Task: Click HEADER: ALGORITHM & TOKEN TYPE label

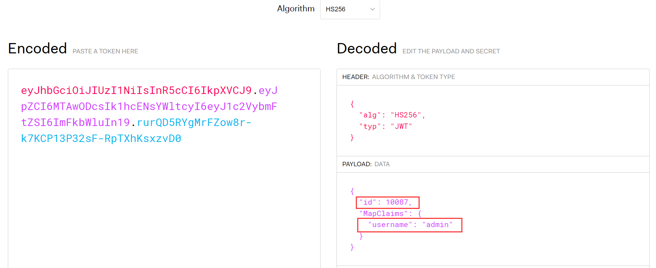Action: pos(399,77)
